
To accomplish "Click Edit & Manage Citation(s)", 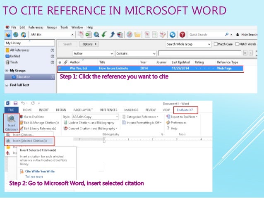I will 39,123.
